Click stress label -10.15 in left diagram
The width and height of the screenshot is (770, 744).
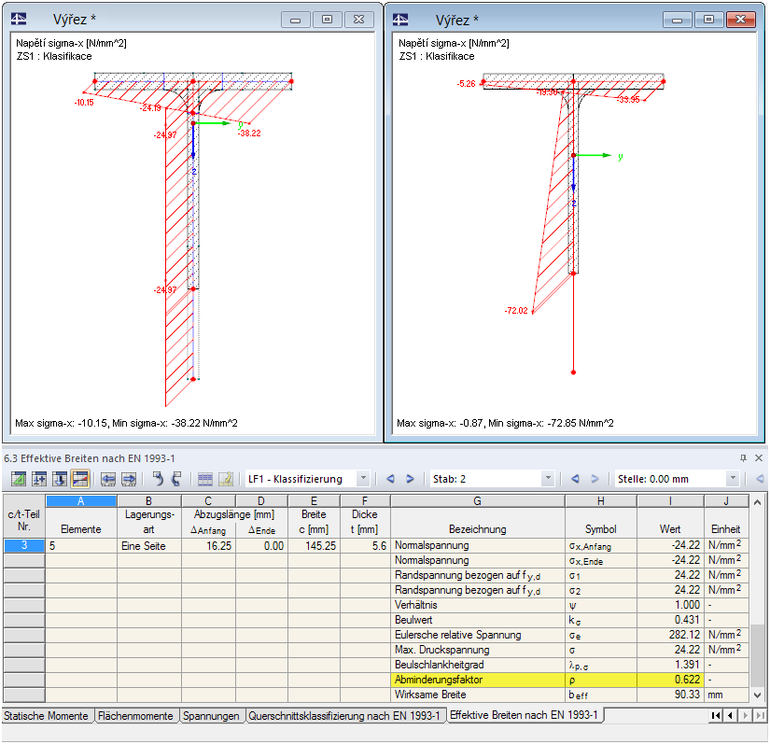click(x=84, y=102)
